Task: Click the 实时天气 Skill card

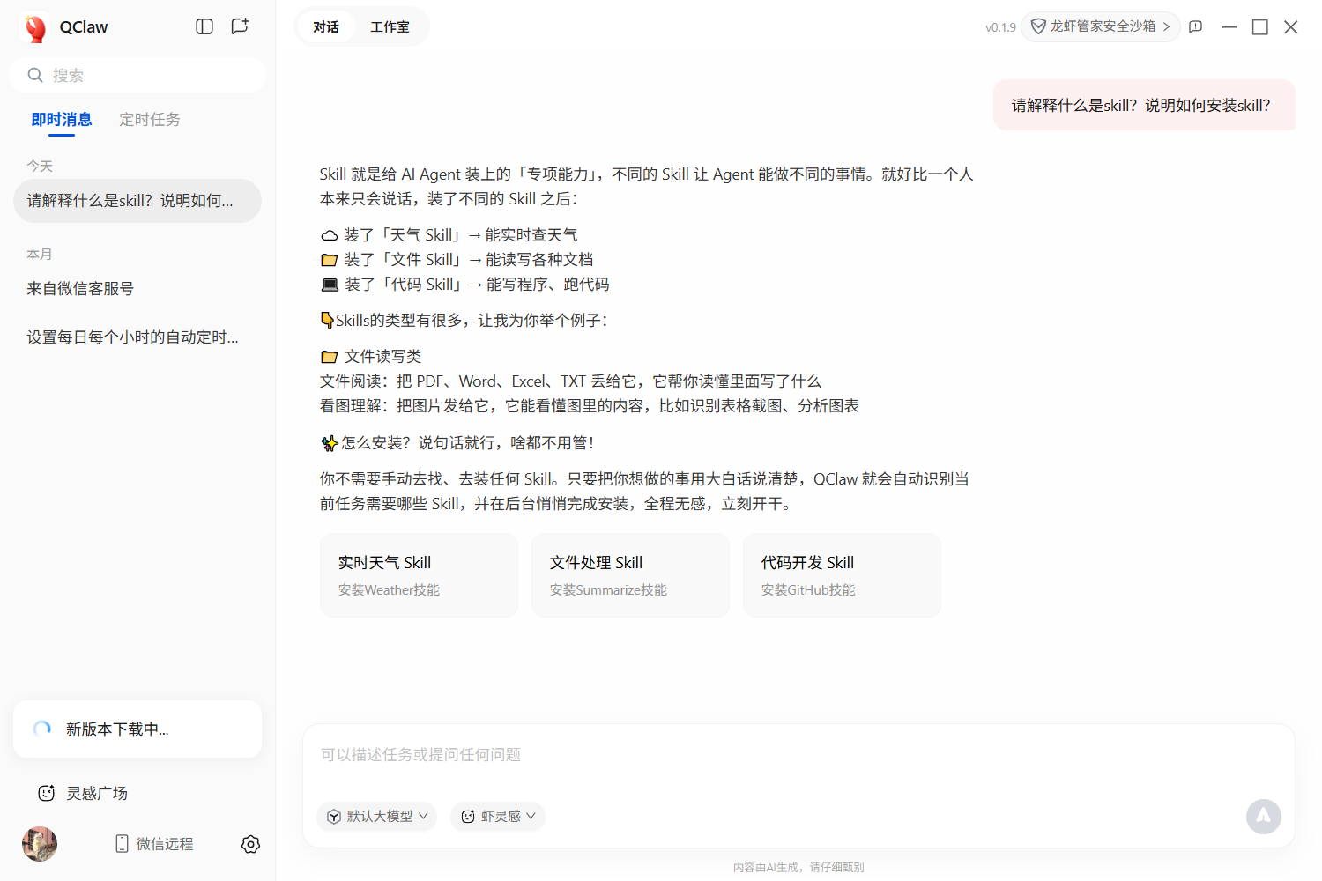Action: coord(419,575)
